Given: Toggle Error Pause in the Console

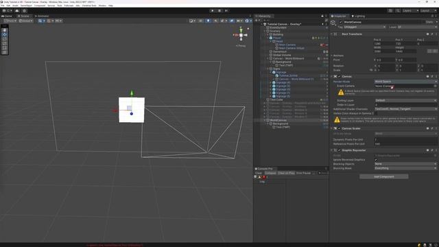Looking at the screenshot, I should click(x=303, y=173).
